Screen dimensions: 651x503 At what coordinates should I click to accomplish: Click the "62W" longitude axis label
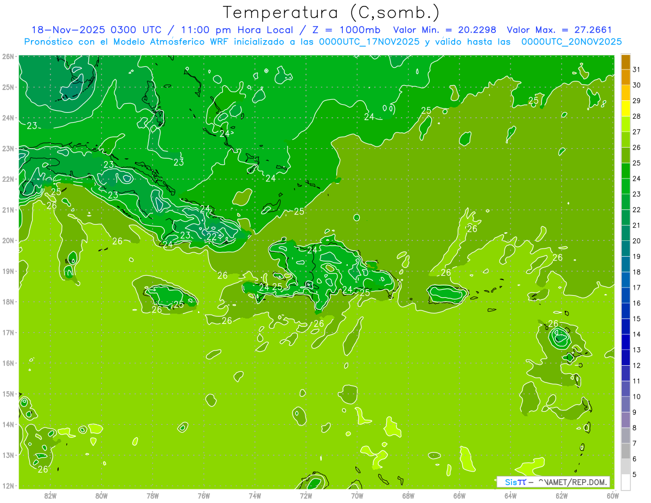[x=561, y=495]
